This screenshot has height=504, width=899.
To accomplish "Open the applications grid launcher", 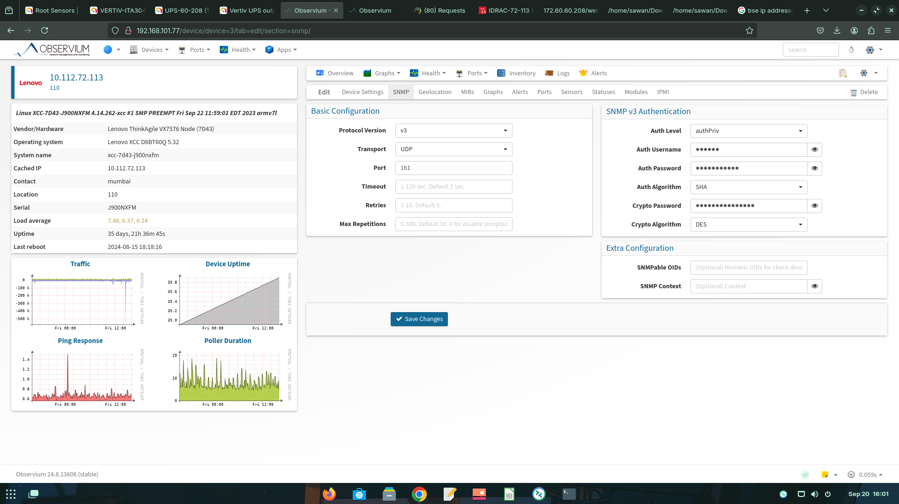I will [x=11, y=494].
